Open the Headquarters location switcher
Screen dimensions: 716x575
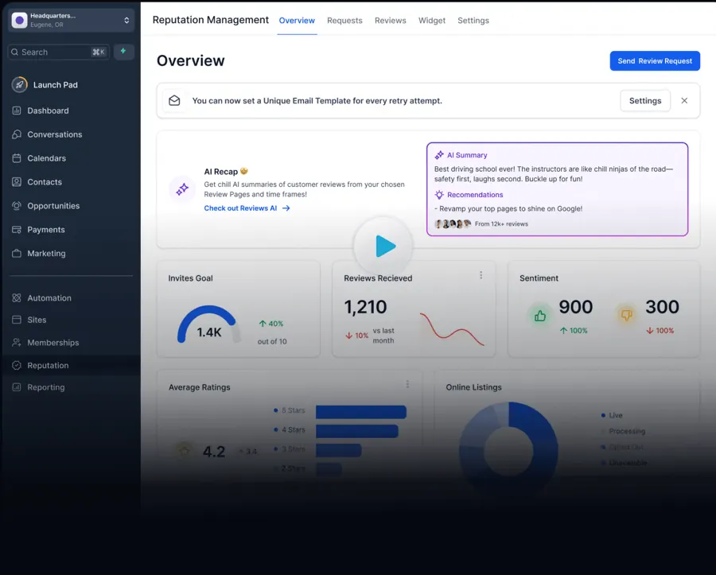click(71, 20)
